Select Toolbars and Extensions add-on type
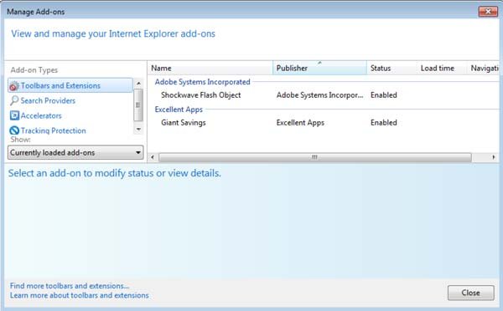The width and height of the screenshot is (503, 311). (x=70, y=85)
